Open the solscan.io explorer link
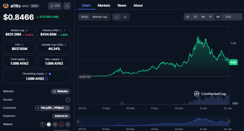Screen dimensions: 244x131 coord(61,116)
